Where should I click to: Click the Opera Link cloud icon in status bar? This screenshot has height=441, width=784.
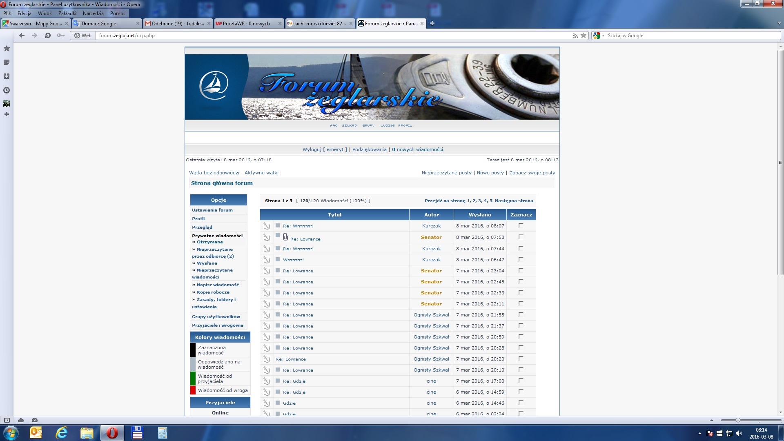pyautogui.click(x=21, y=420)
